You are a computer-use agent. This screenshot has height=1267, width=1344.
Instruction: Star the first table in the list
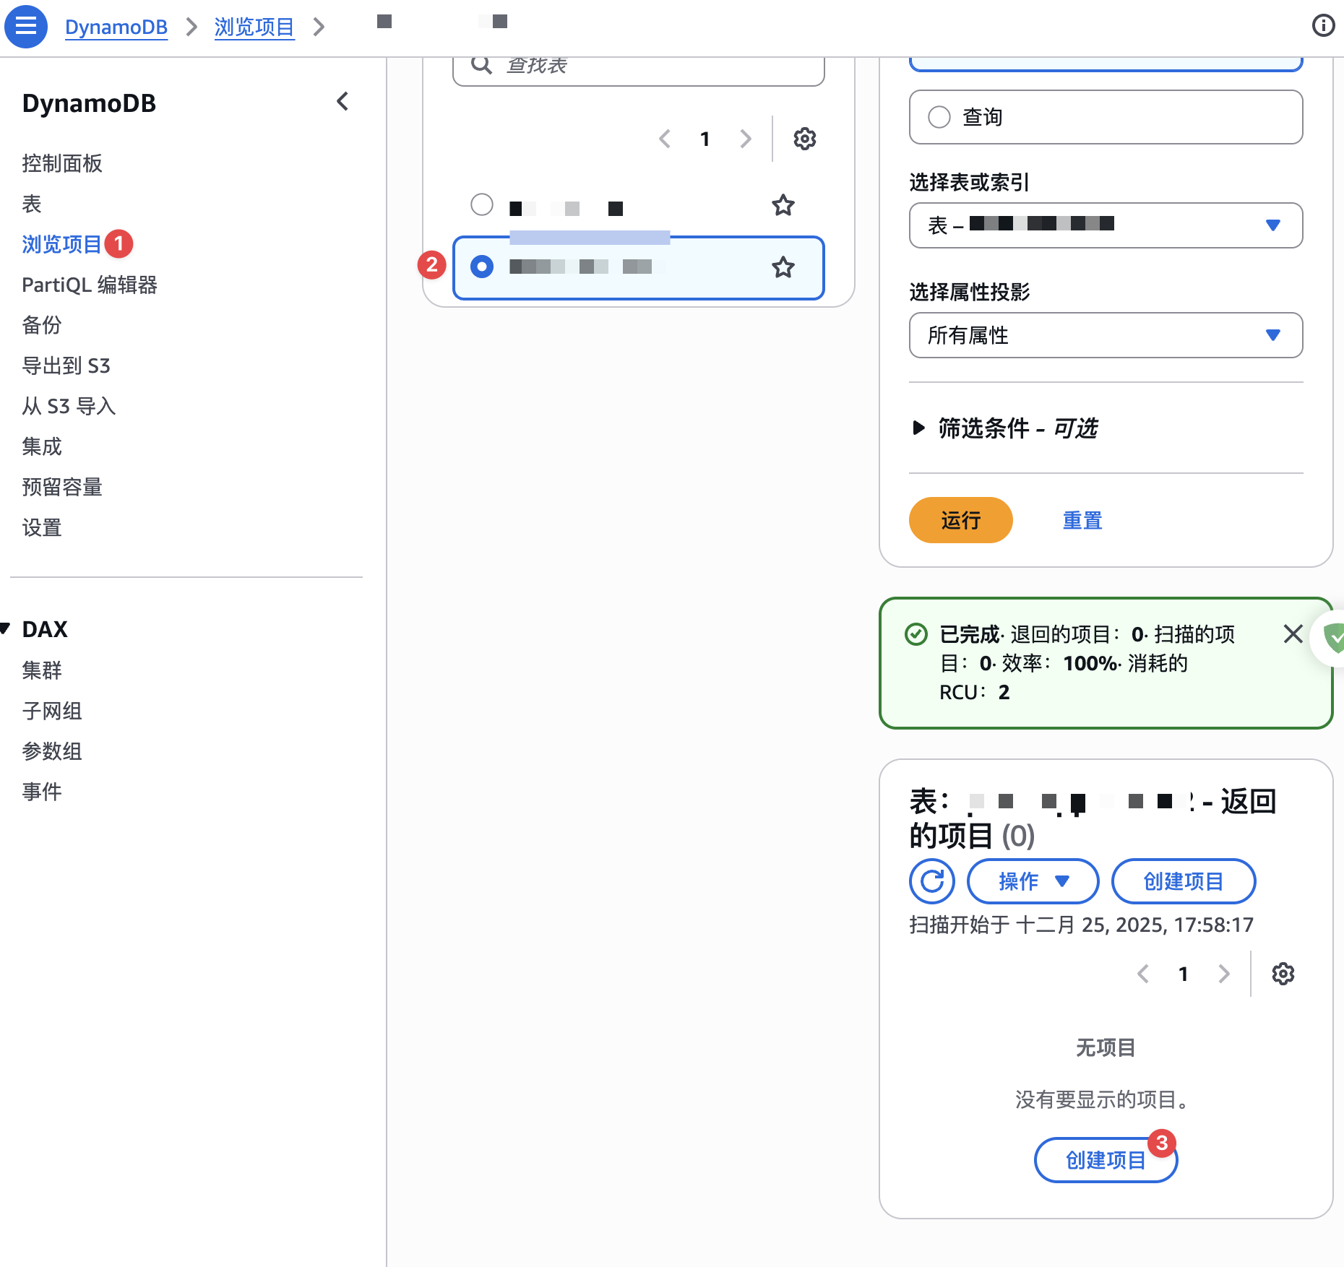click(x=783, y=206)
